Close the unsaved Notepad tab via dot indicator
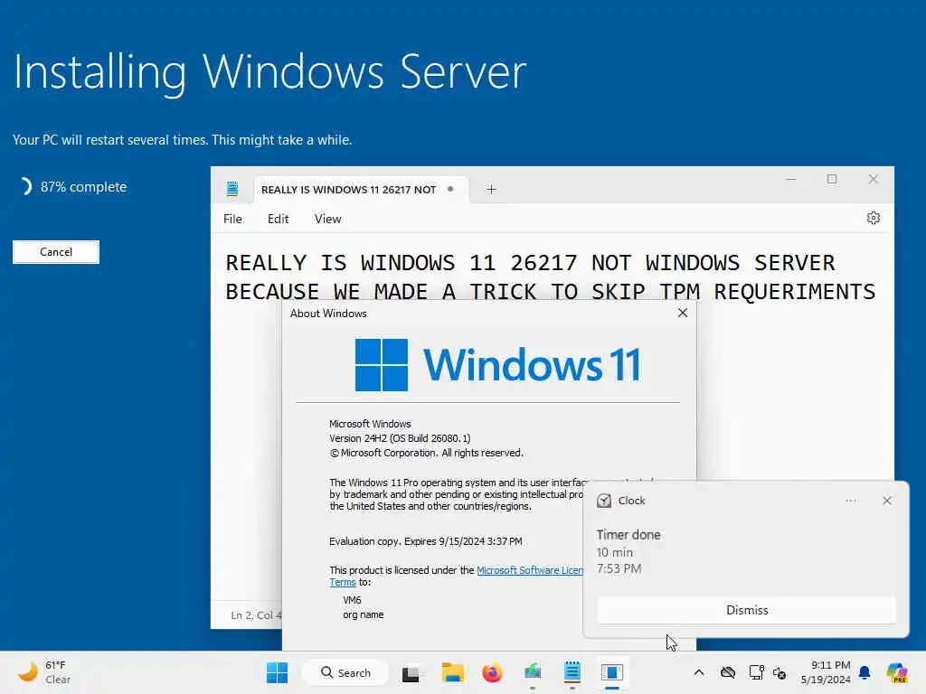Image resolution: width=926 pixels, height=694 pixels. point(450,190)
